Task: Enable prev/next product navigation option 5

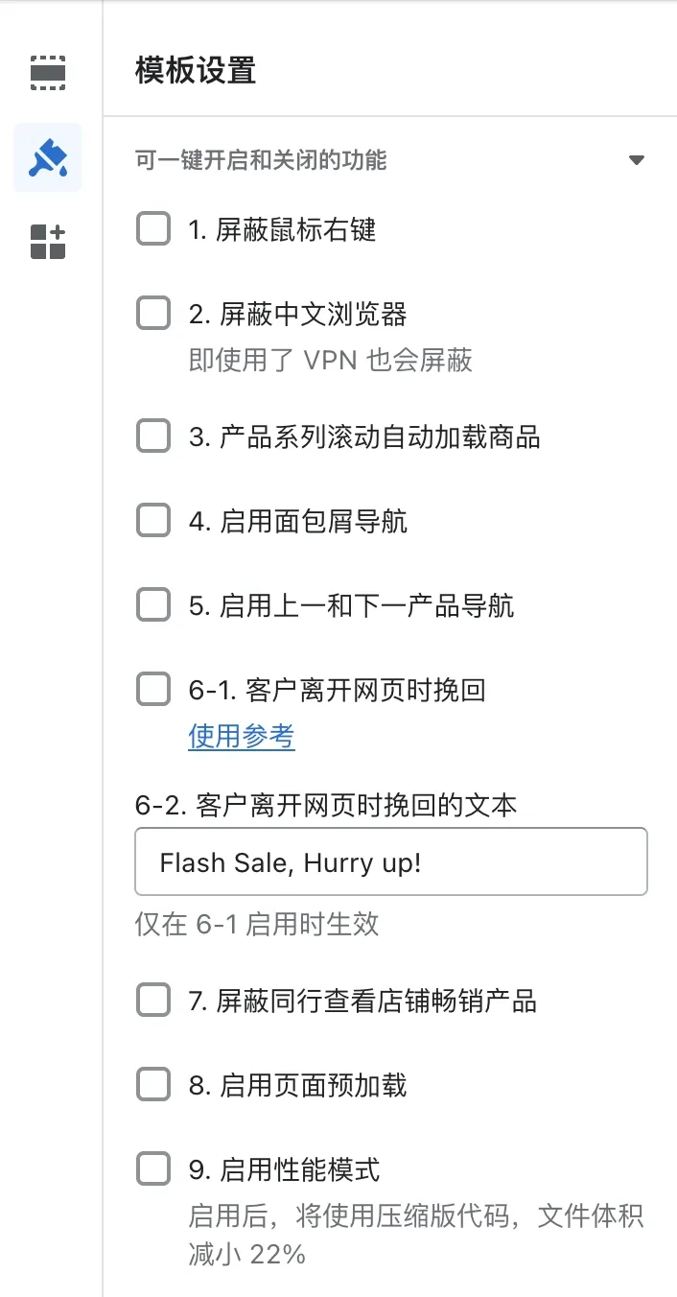Action: (x=152, y=604)
